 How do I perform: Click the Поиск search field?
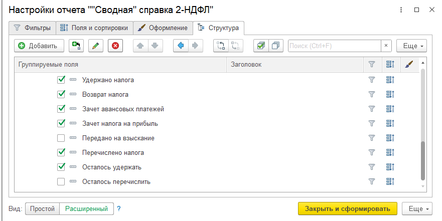pos(334,46)
